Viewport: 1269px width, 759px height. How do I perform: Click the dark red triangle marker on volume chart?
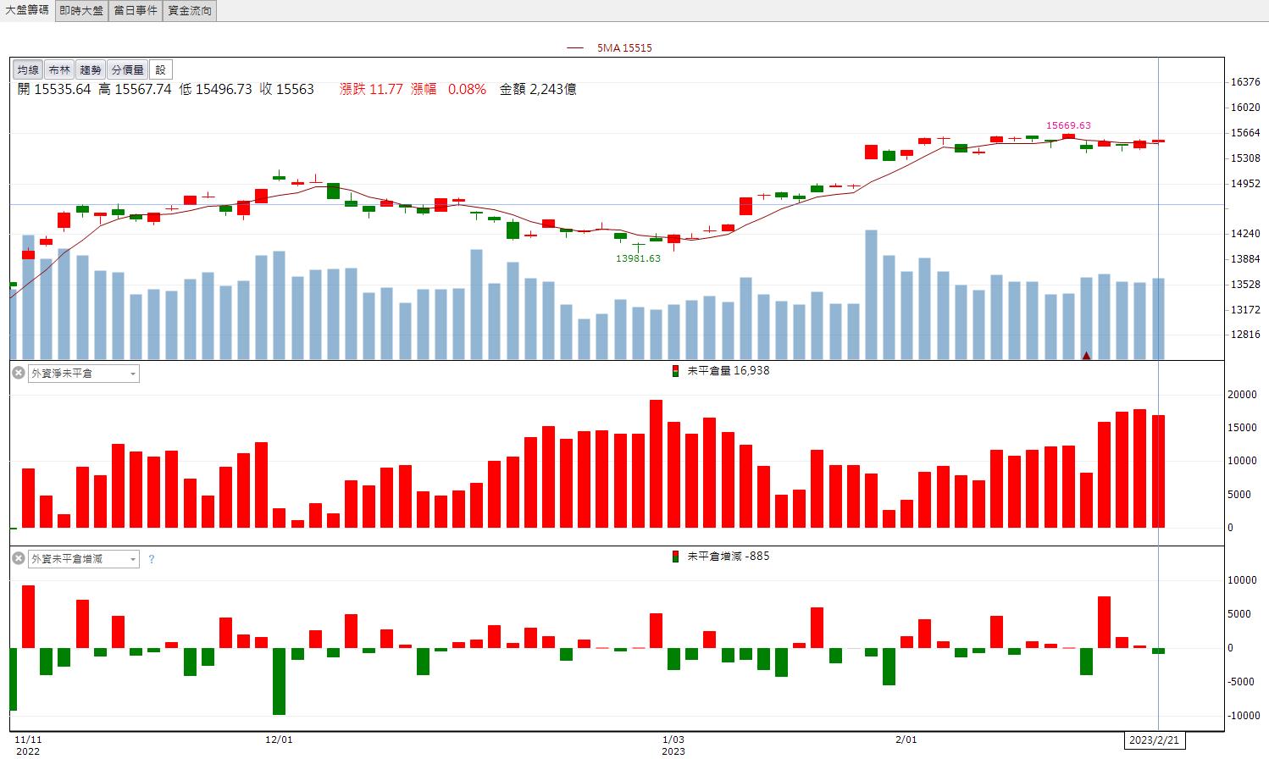(x=1086, y=355)
